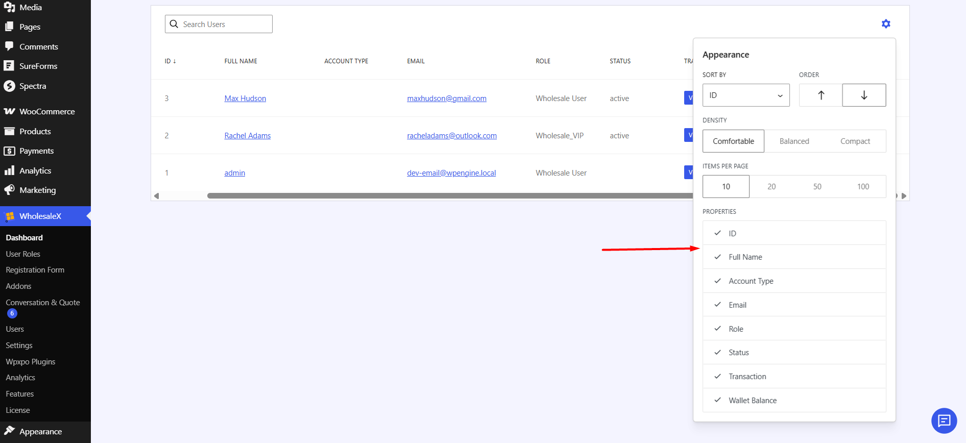Toggle the Role property

794,329
